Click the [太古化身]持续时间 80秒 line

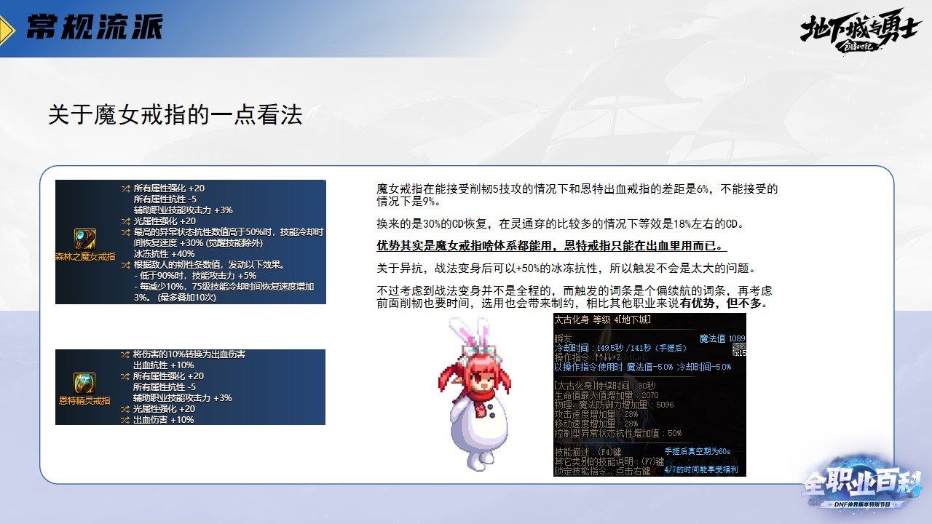click(605, 385)
